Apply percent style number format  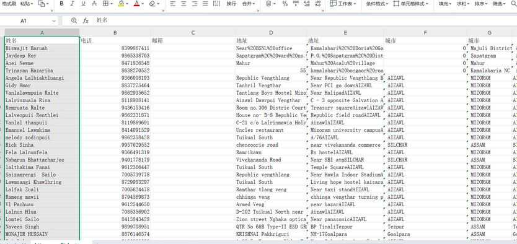click(285, 4)
